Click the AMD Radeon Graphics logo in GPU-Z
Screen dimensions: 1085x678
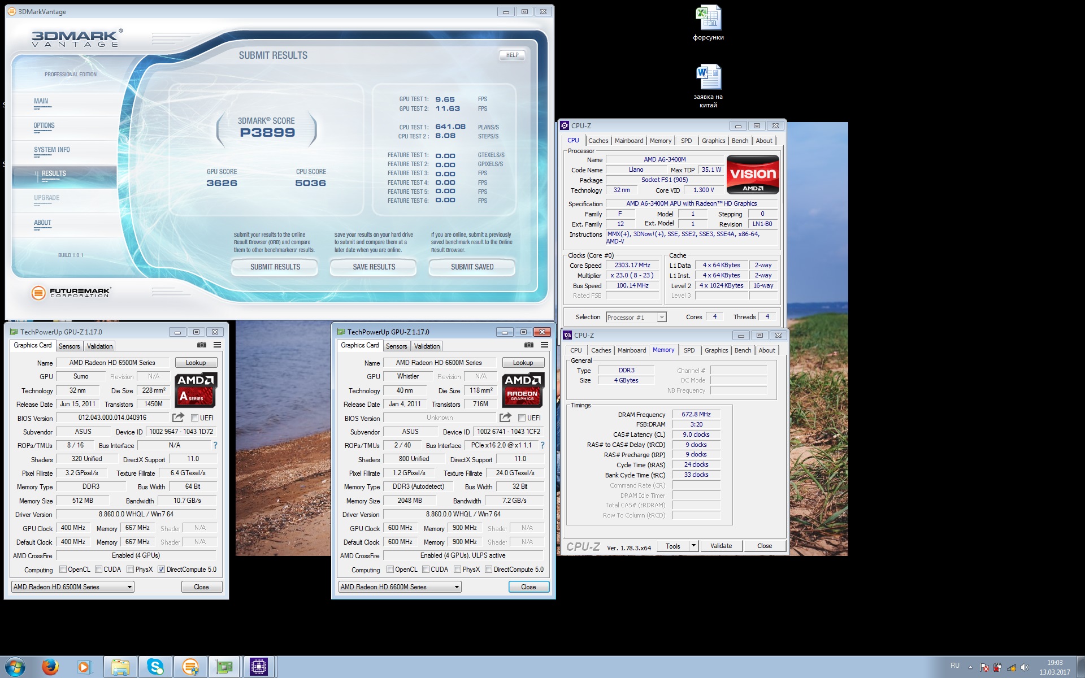[x=523, y=390]
